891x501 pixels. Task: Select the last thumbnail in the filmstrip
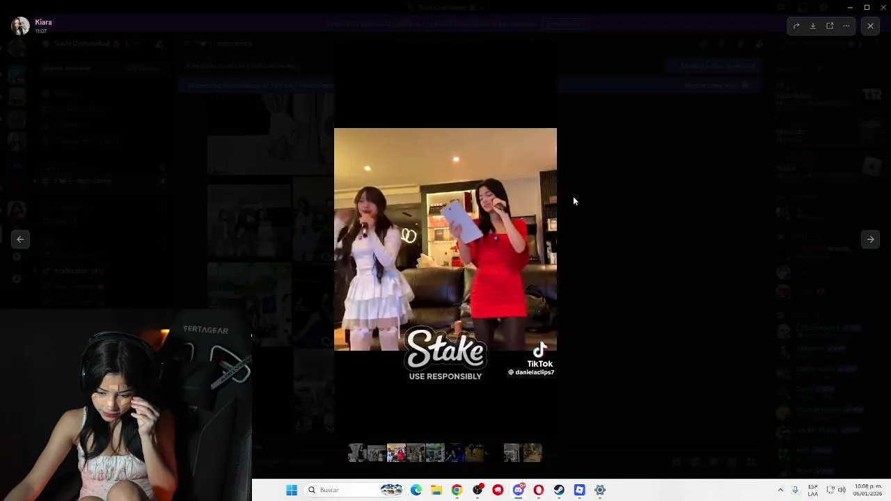tap(533, 453)
